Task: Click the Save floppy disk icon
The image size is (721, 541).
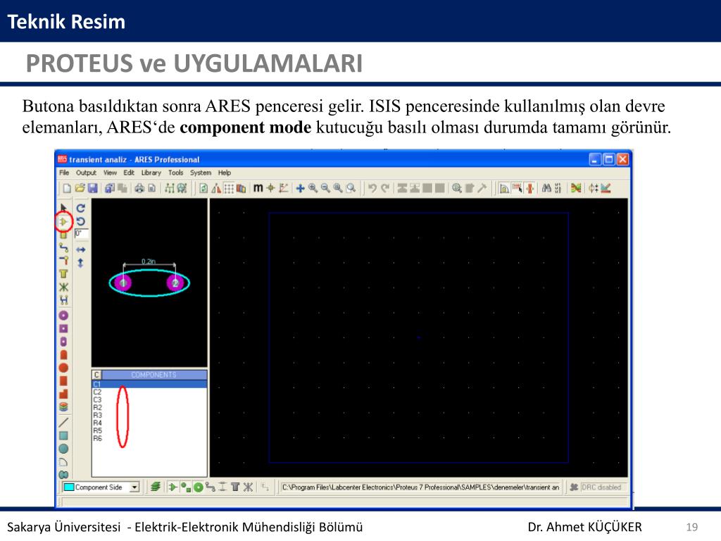Action: pyautogui.click(x=92, y=188)
